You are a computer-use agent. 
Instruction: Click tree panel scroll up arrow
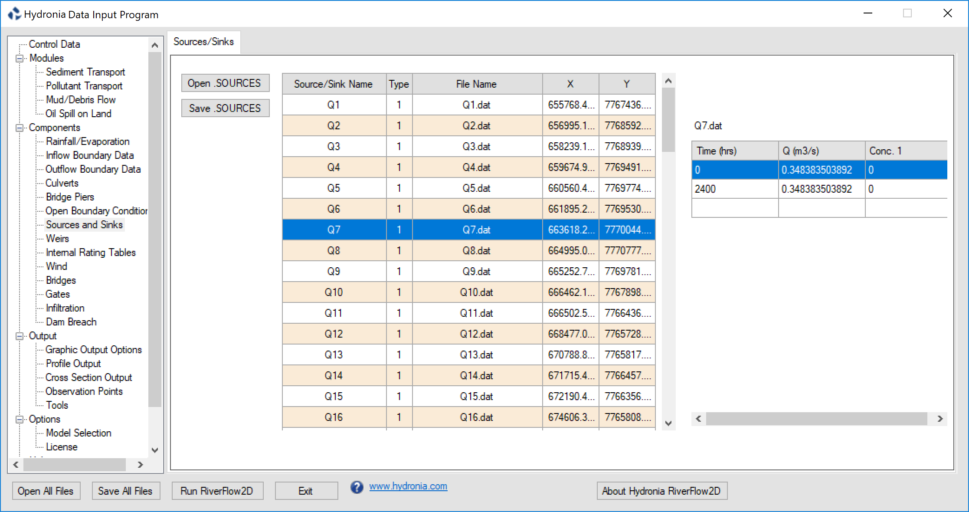coord(155,45)
